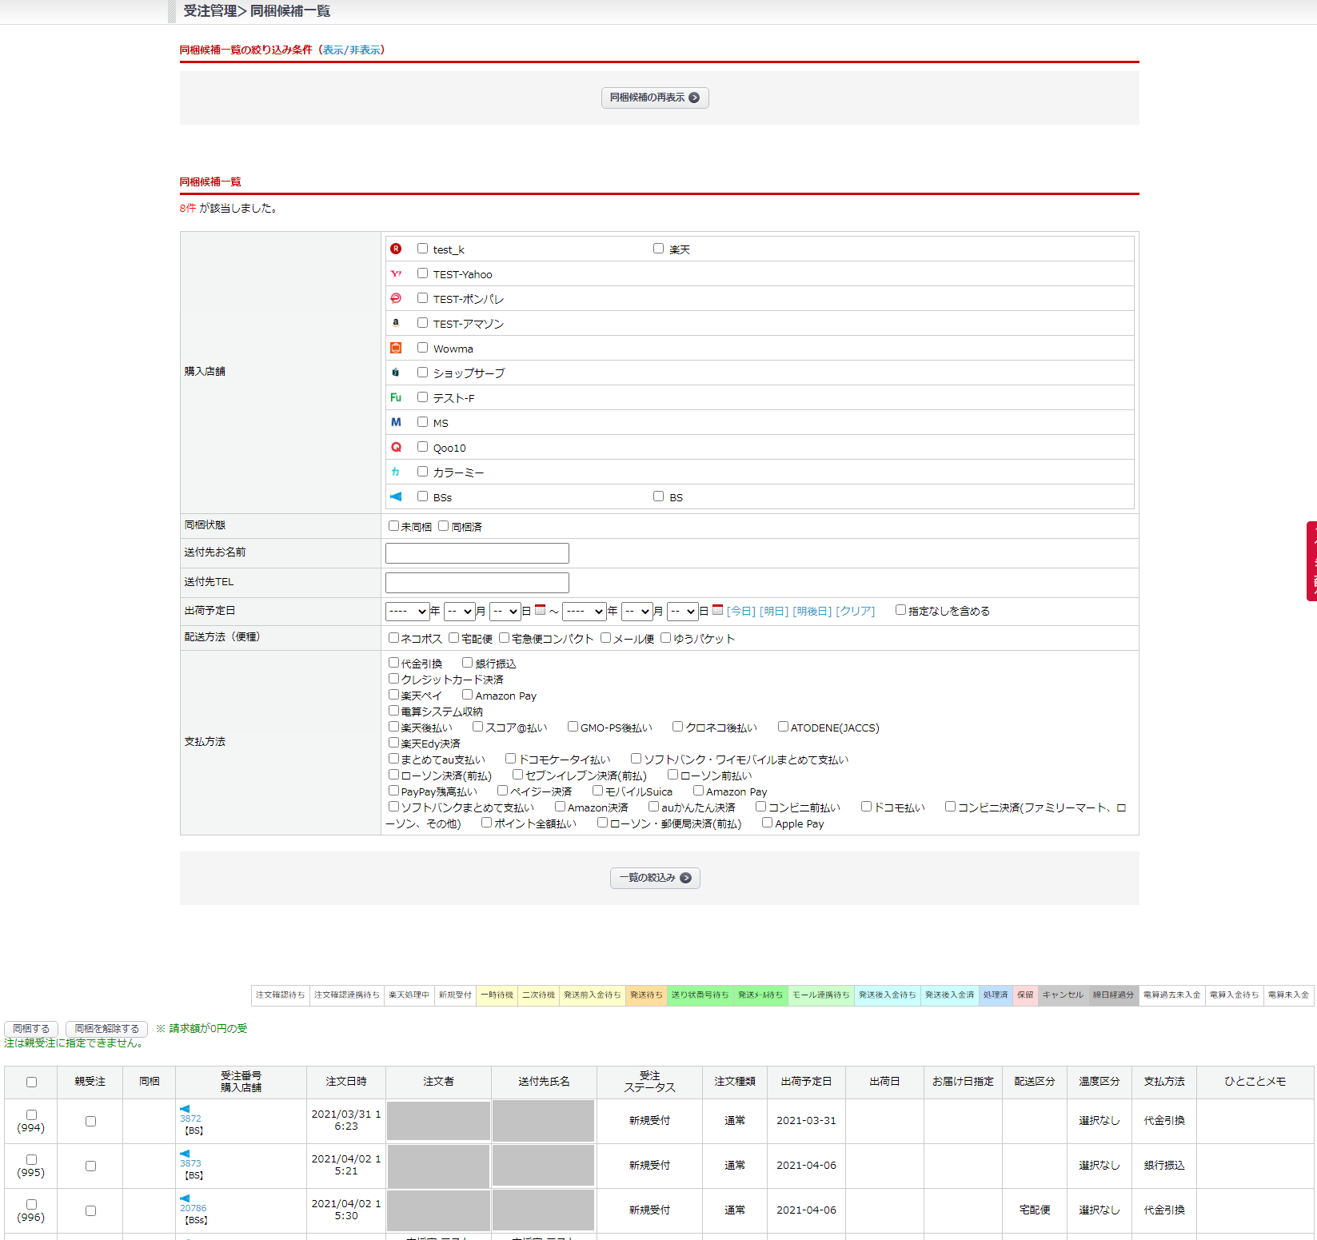Click the 新規受付 status legend cell
Image resolution: width=1317 pixels, height=1240 pixels.
pos(455,995)
